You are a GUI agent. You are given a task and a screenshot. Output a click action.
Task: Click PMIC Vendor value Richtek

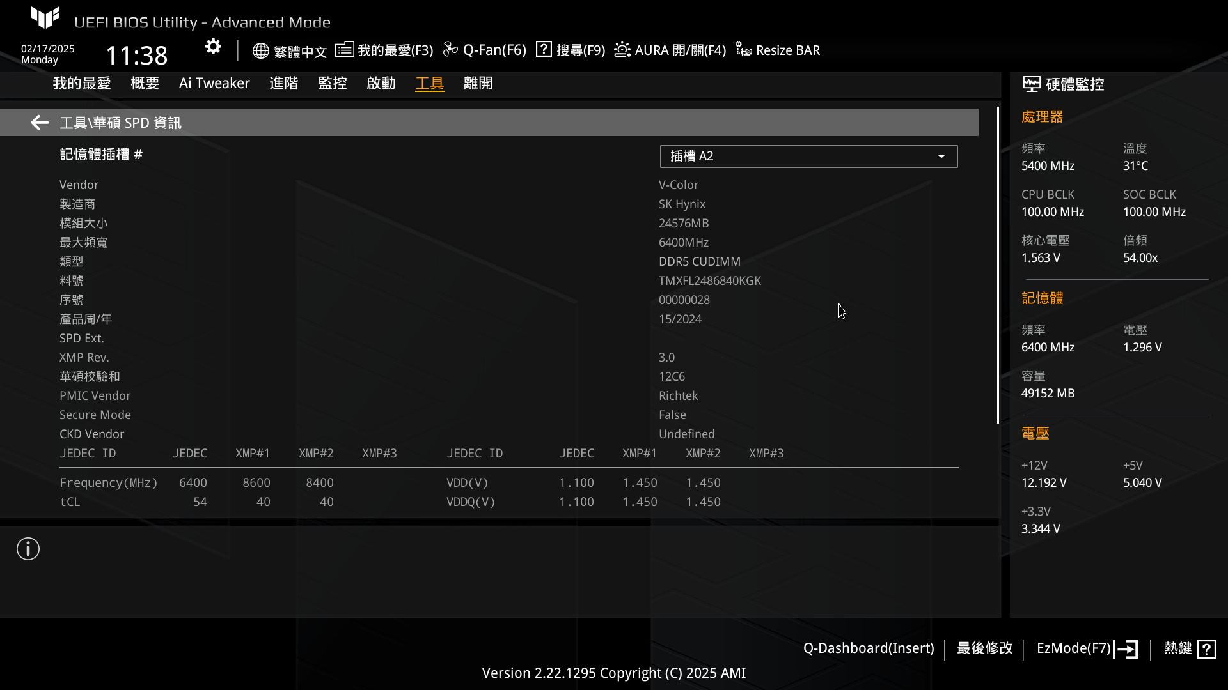(x=679, y=396)
